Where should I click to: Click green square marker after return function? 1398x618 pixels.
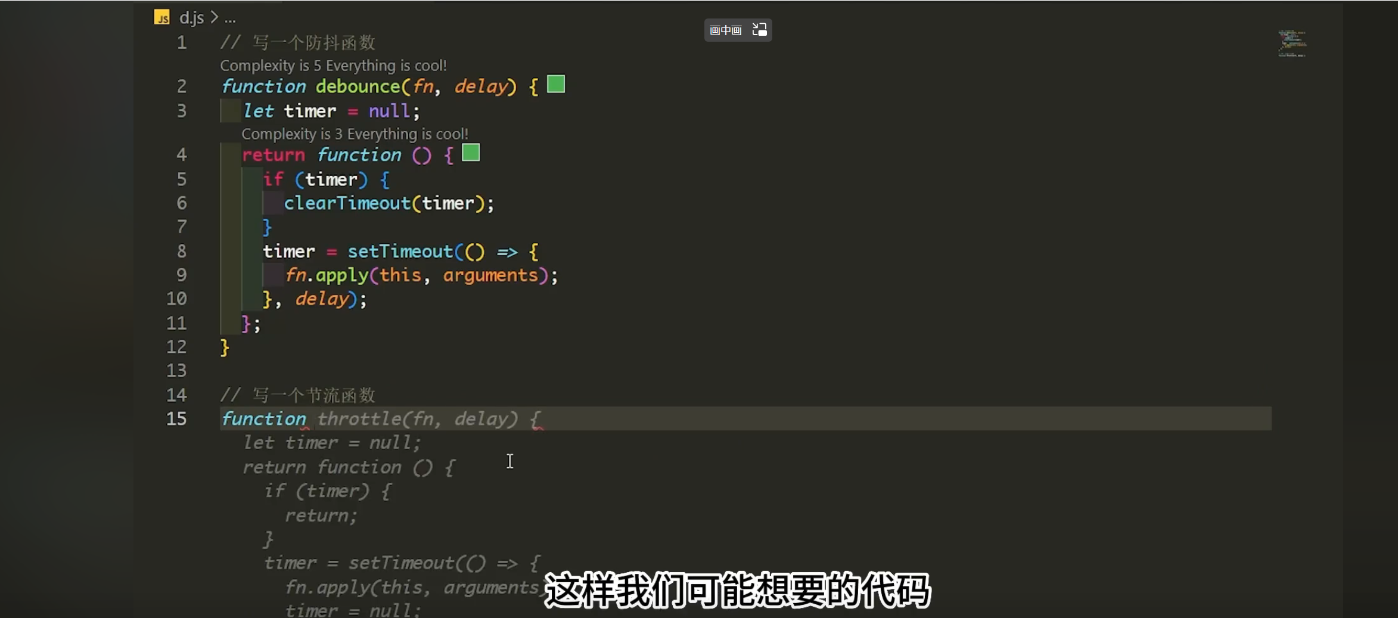coord(471,153)
